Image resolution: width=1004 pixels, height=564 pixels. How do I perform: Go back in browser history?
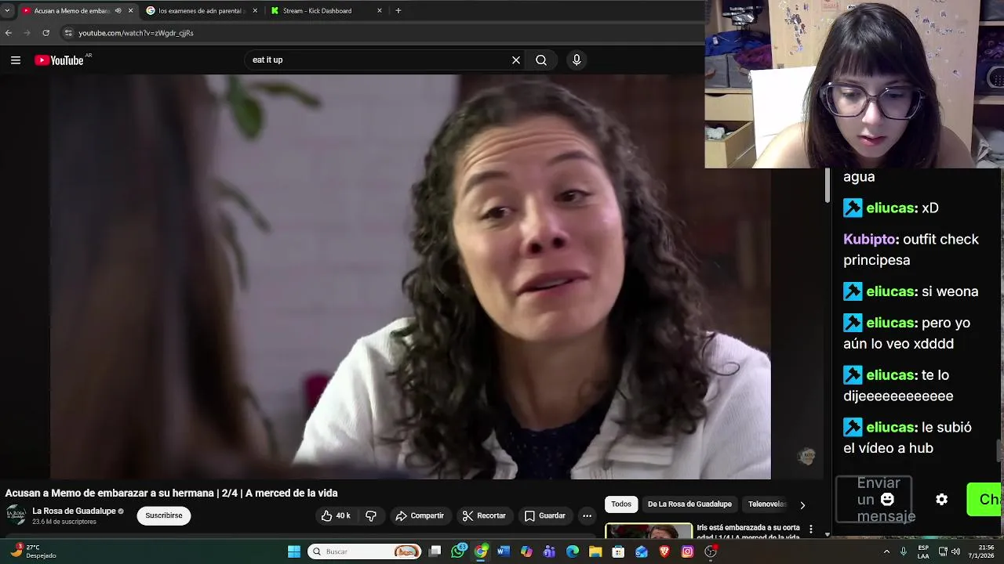[x=9, y=33]
